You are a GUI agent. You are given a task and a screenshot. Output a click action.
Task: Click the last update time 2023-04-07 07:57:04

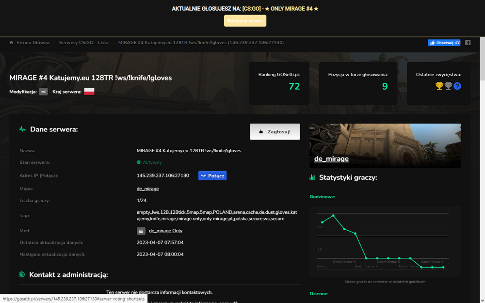tap(160, 243)
